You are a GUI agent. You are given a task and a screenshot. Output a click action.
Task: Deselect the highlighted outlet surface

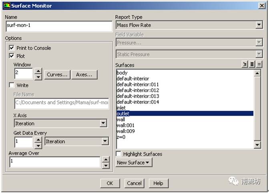tap(185, 114)
